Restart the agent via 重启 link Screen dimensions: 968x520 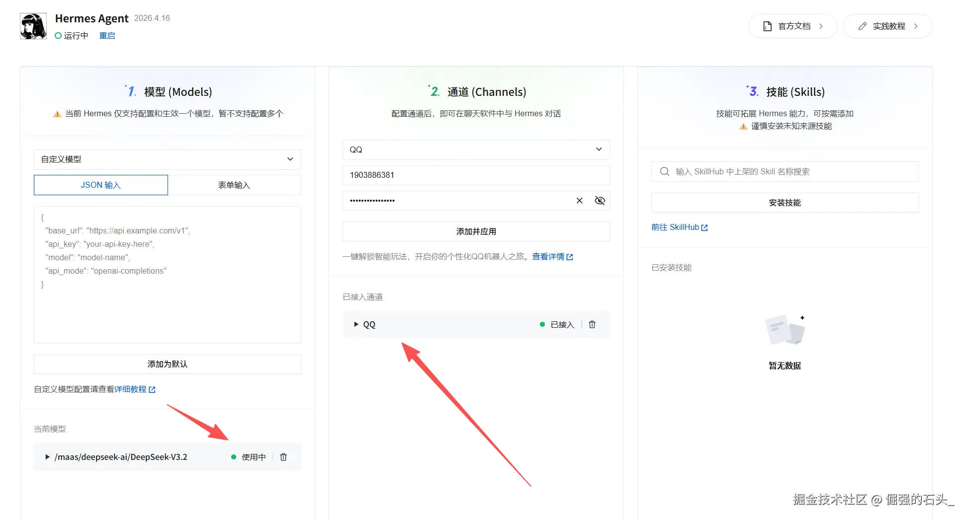coord(107,36)
